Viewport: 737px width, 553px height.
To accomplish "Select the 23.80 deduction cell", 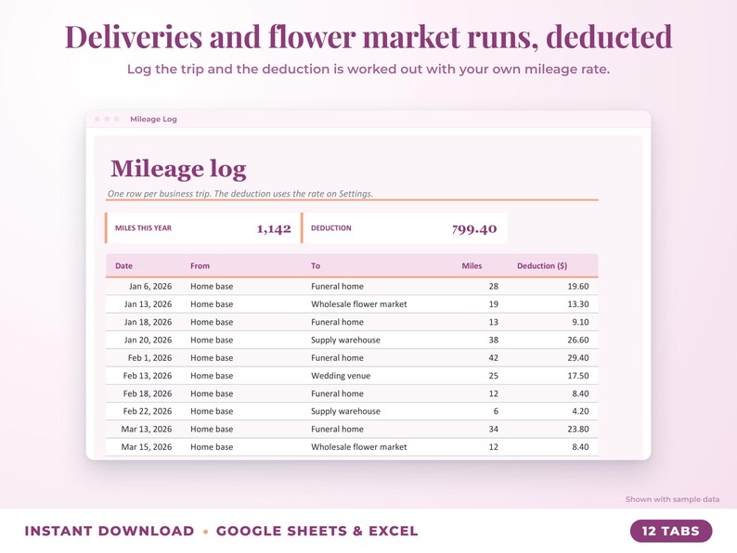I will coord(577,429).
